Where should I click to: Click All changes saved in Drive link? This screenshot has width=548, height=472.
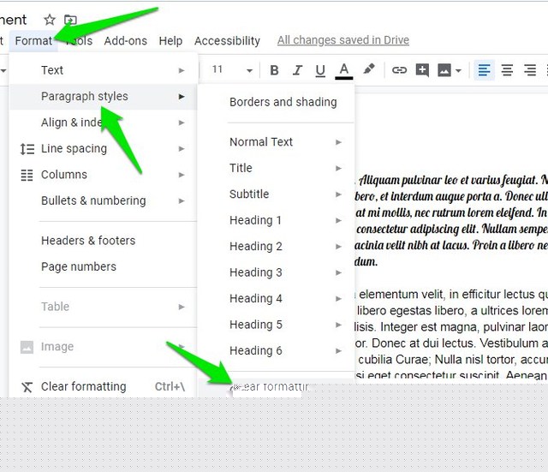click(x=343, y=40)
